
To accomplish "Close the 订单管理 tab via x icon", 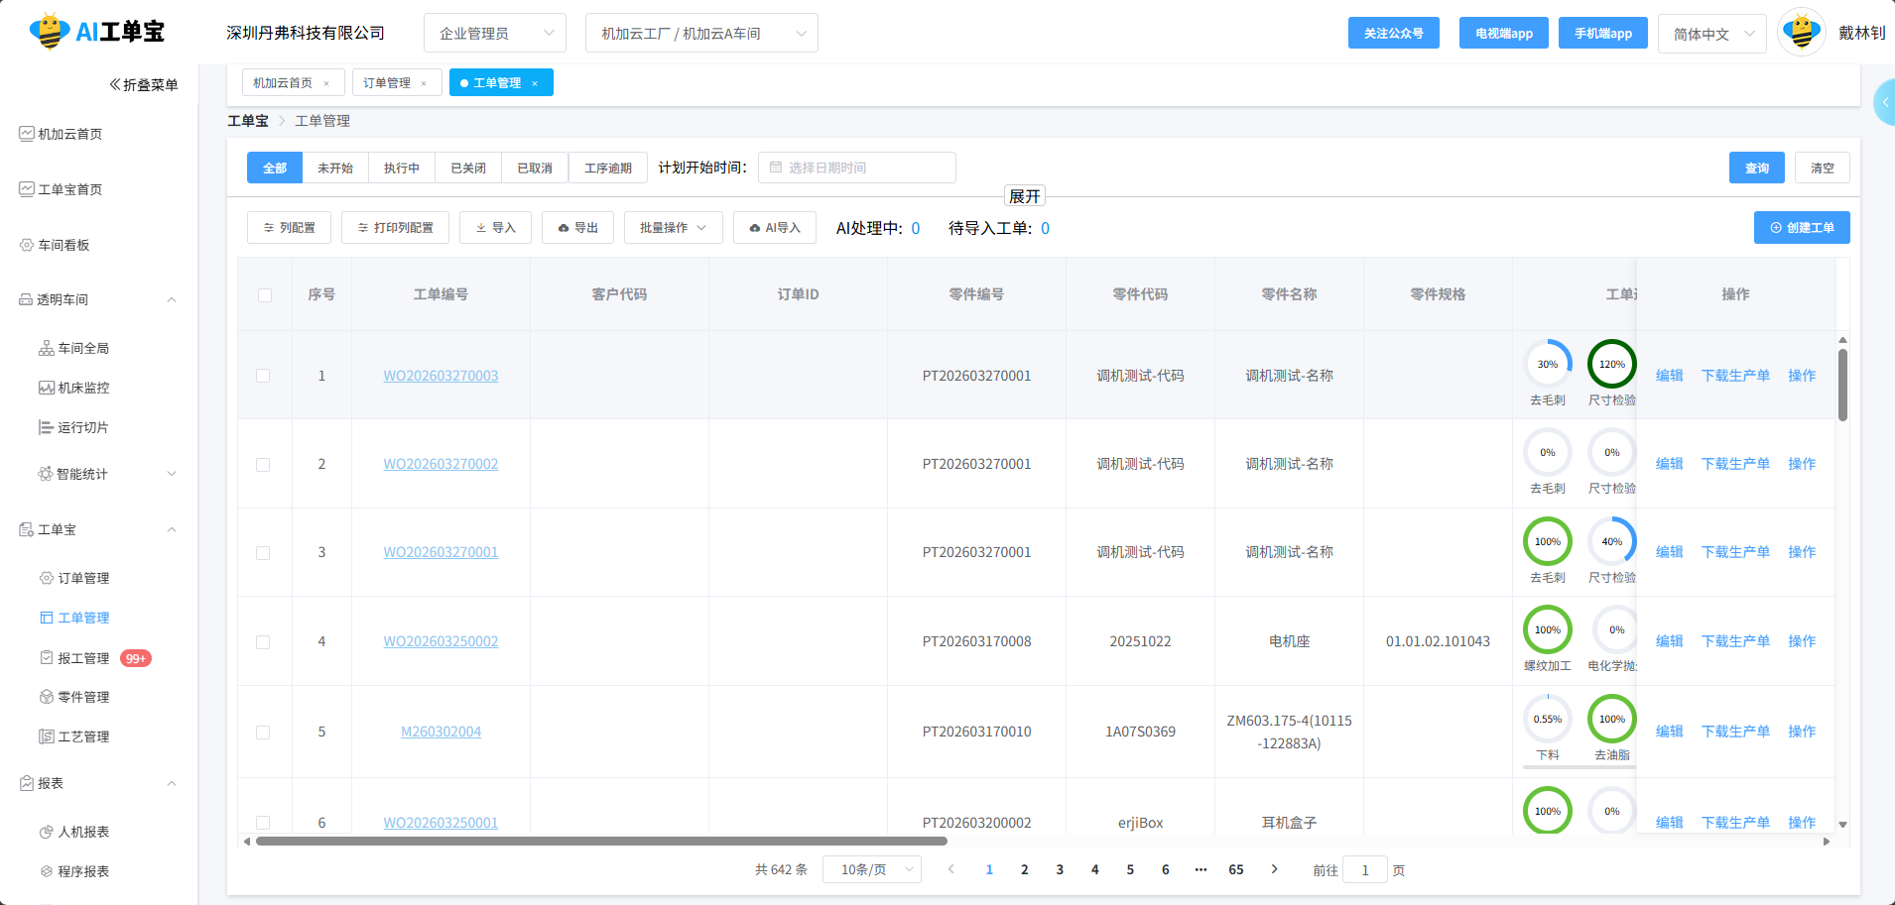I will click(424, 83).
